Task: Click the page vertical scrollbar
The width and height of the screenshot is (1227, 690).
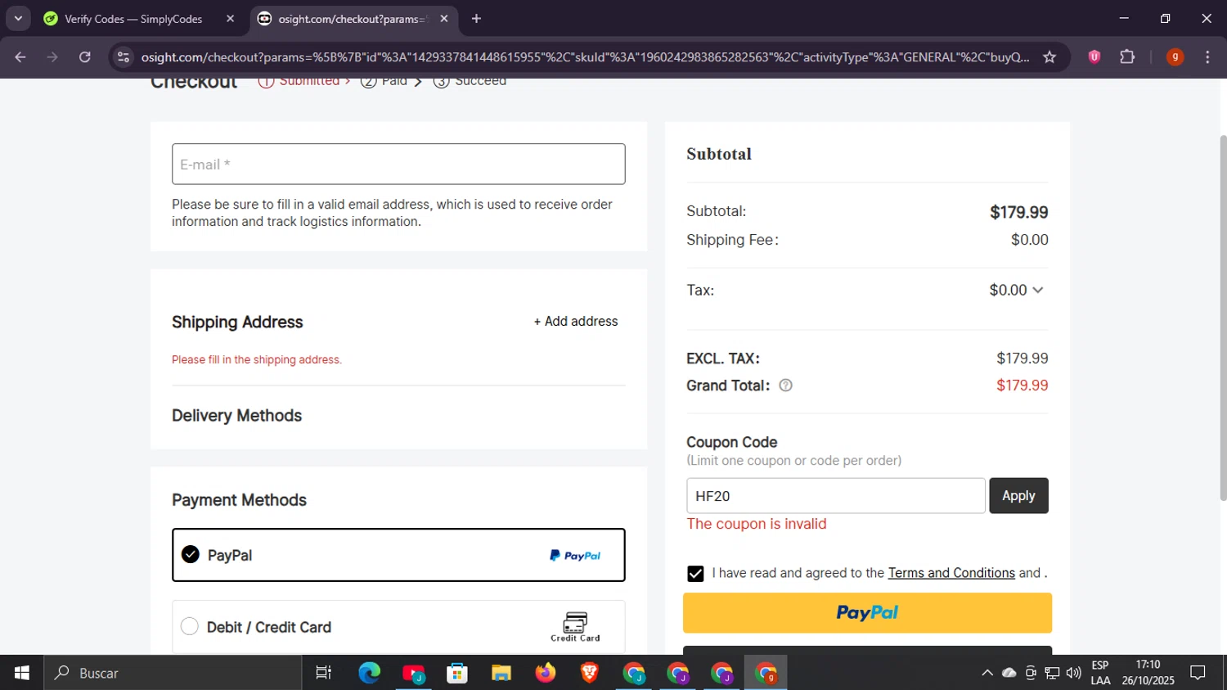Action: 1223,319
